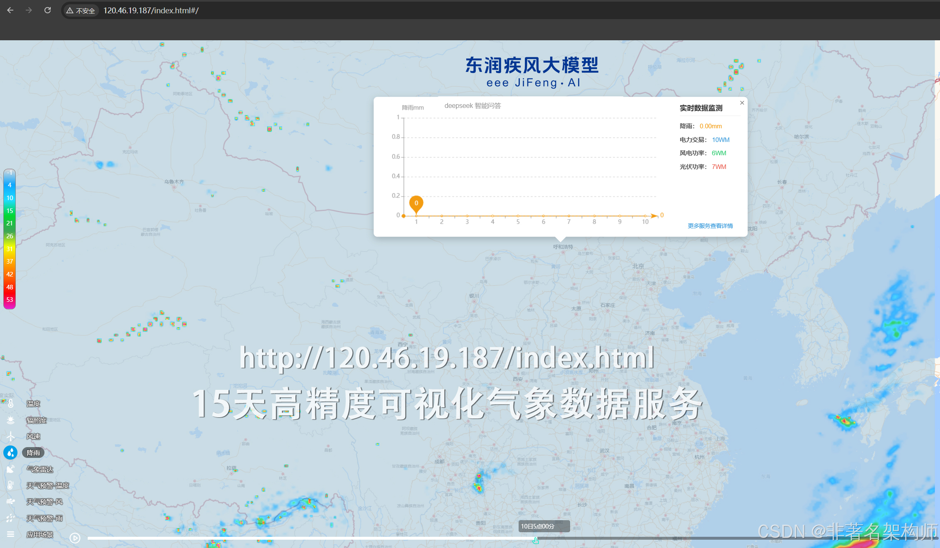This screenshot has height=548, width=940.
Task: Click the 天气预警-温度 thermometer warning icon
Action: pos(10,485)
